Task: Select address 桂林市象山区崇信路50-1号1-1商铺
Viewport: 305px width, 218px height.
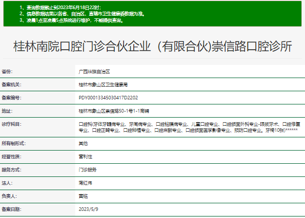Action: pos(114,111)
